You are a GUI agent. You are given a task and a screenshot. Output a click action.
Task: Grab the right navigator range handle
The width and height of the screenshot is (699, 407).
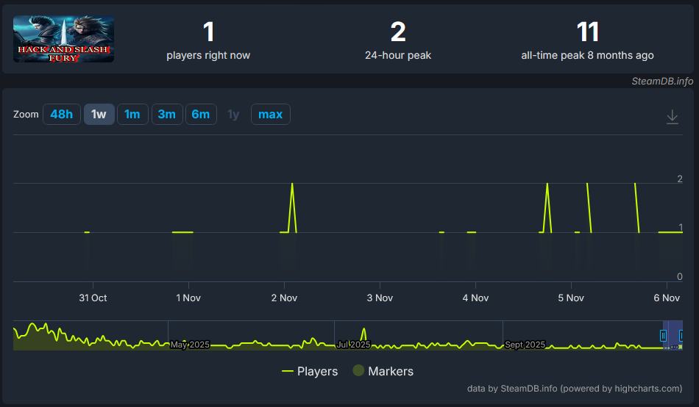681,335
